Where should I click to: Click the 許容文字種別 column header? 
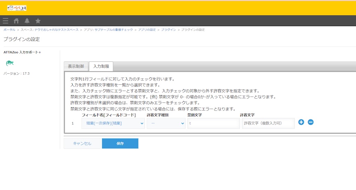point(157,115)
